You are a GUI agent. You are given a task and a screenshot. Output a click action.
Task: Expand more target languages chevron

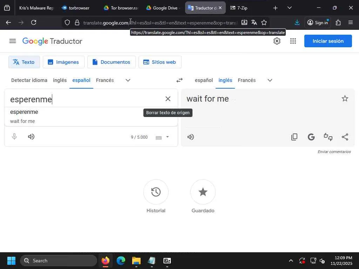click(x=270, y=80)
